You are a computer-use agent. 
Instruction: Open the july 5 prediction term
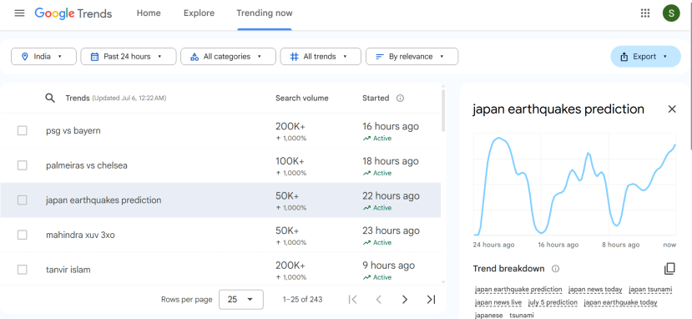tap(553, 302)
